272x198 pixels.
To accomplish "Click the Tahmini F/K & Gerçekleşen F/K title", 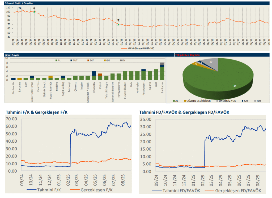I will [37, 112].
